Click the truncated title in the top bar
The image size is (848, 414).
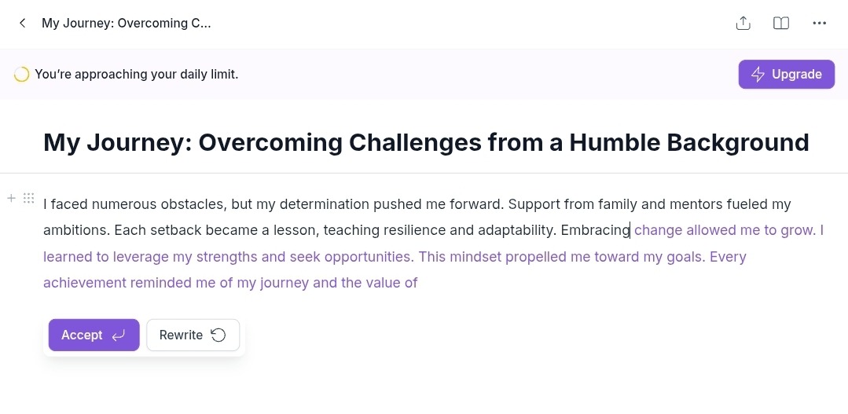click(126, 24)
